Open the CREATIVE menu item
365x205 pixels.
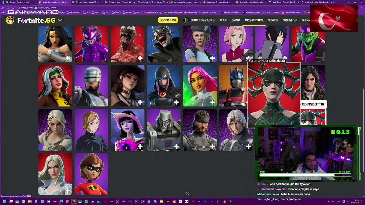290,20
